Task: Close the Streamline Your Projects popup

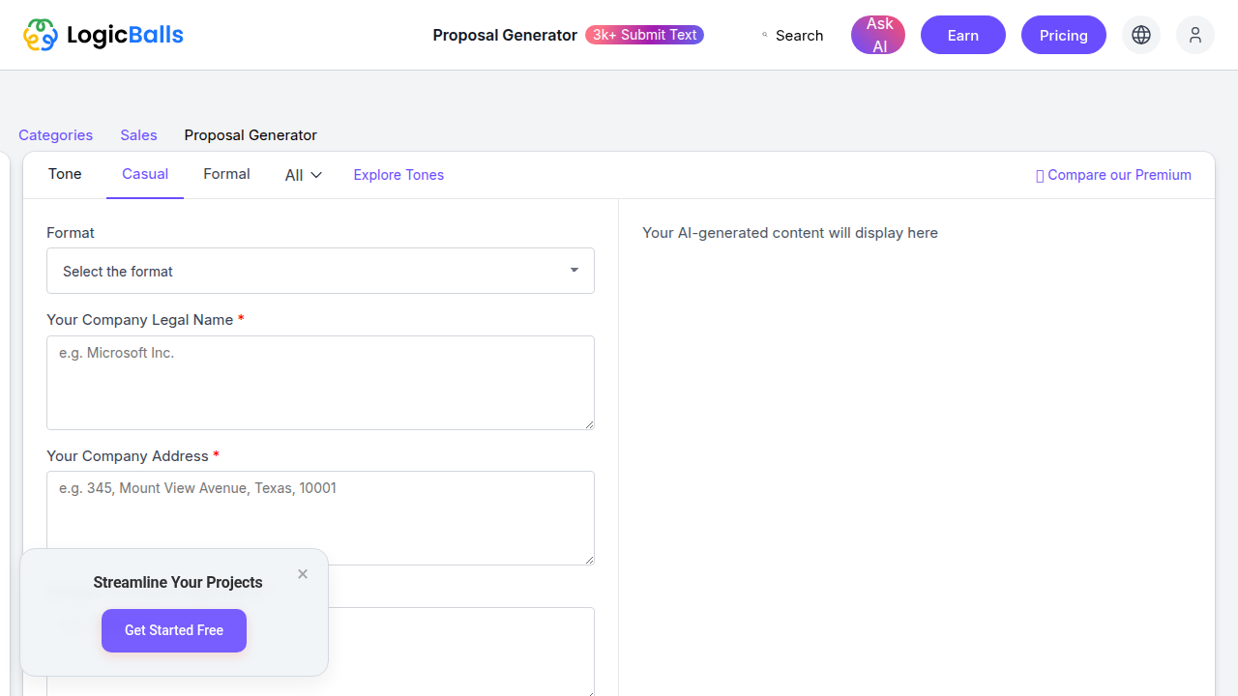Action: click(303, 574)
